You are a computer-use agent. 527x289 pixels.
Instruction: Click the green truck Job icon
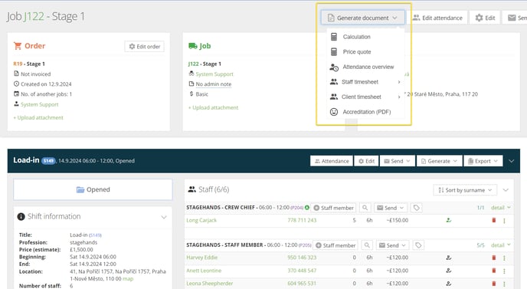193,46
